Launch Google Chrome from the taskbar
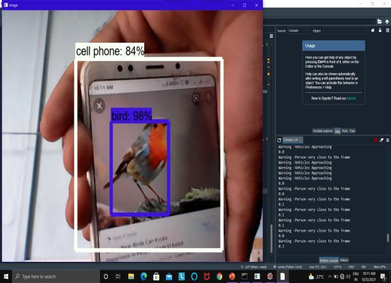391x283 pixels. tap(220, 276)
